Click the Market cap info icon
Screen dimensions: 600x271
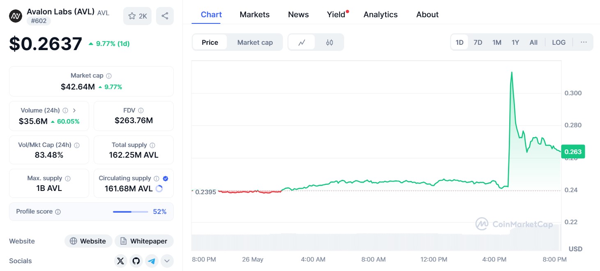tap(109, 76)
